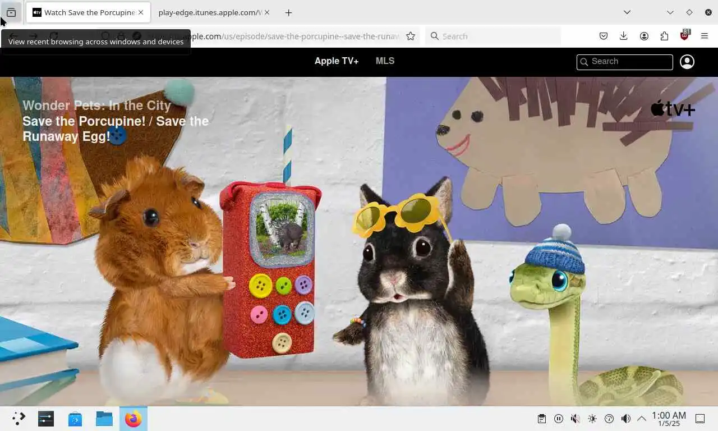Image resolution: width=718 pixels, height=431 pixels.
Task: Open the MLS navigation link
Action: [385, 61]
